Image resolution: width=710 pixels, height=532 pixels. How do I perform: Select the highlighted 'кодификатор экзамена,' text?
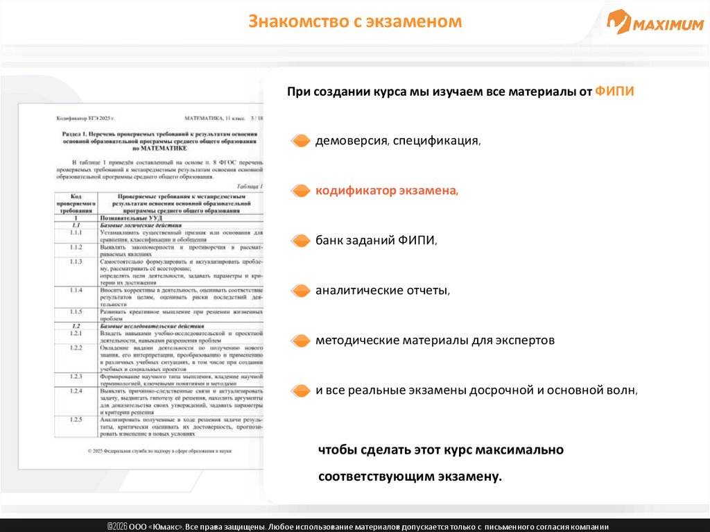point(387,190)
